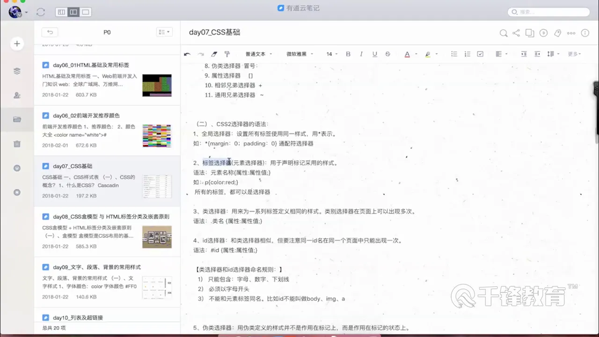599x337 pixels.
Task: Open the shared-with-me people icon in sidebar
Action: click(x=17, y=95)
